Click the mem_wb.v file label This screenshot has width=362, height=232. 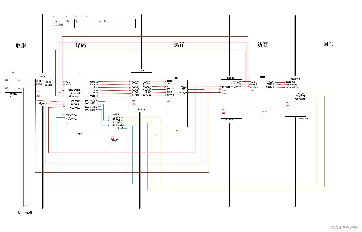303,120
